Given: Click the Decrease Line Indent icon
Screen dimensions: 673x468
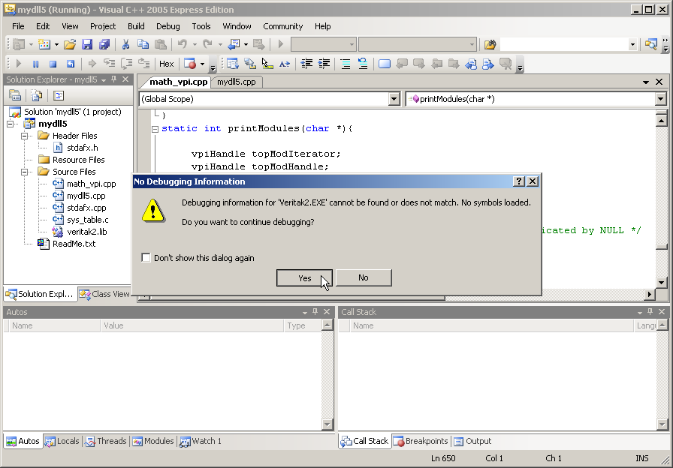Looking at the screenshot, I should tap(306, 64).
